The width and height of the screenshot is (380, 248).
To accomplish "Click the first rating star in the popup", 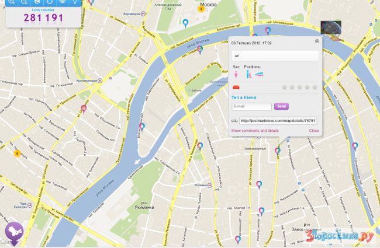I will pos(285,87).
